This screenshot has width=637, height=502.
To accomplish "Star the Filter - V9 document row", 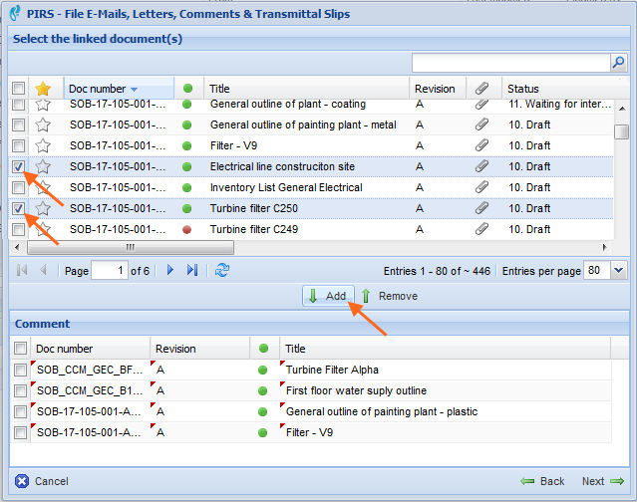I will click(43, 145).
